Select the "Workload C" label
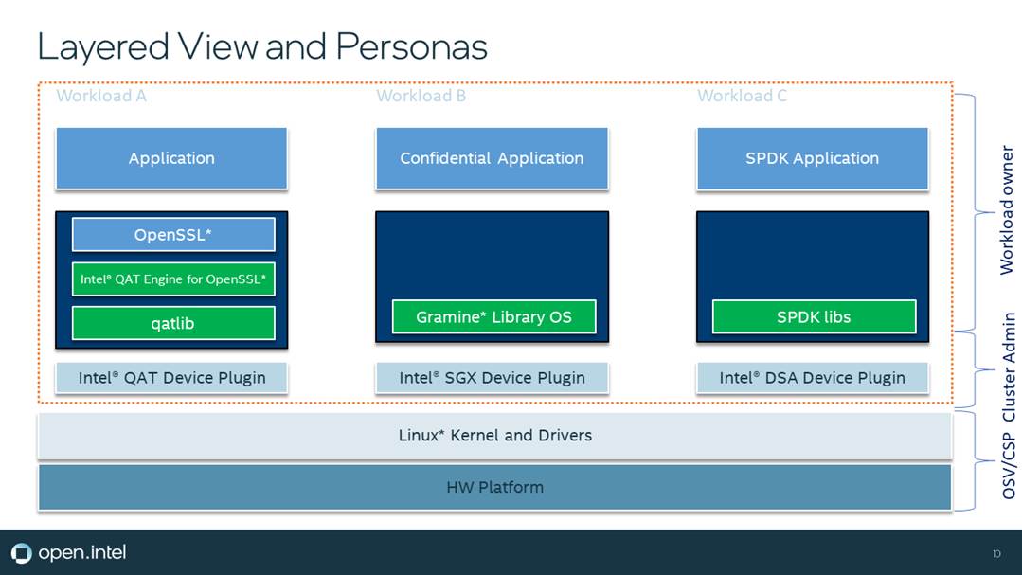Screen dimensions: 1022x575 tap(742, 96)
